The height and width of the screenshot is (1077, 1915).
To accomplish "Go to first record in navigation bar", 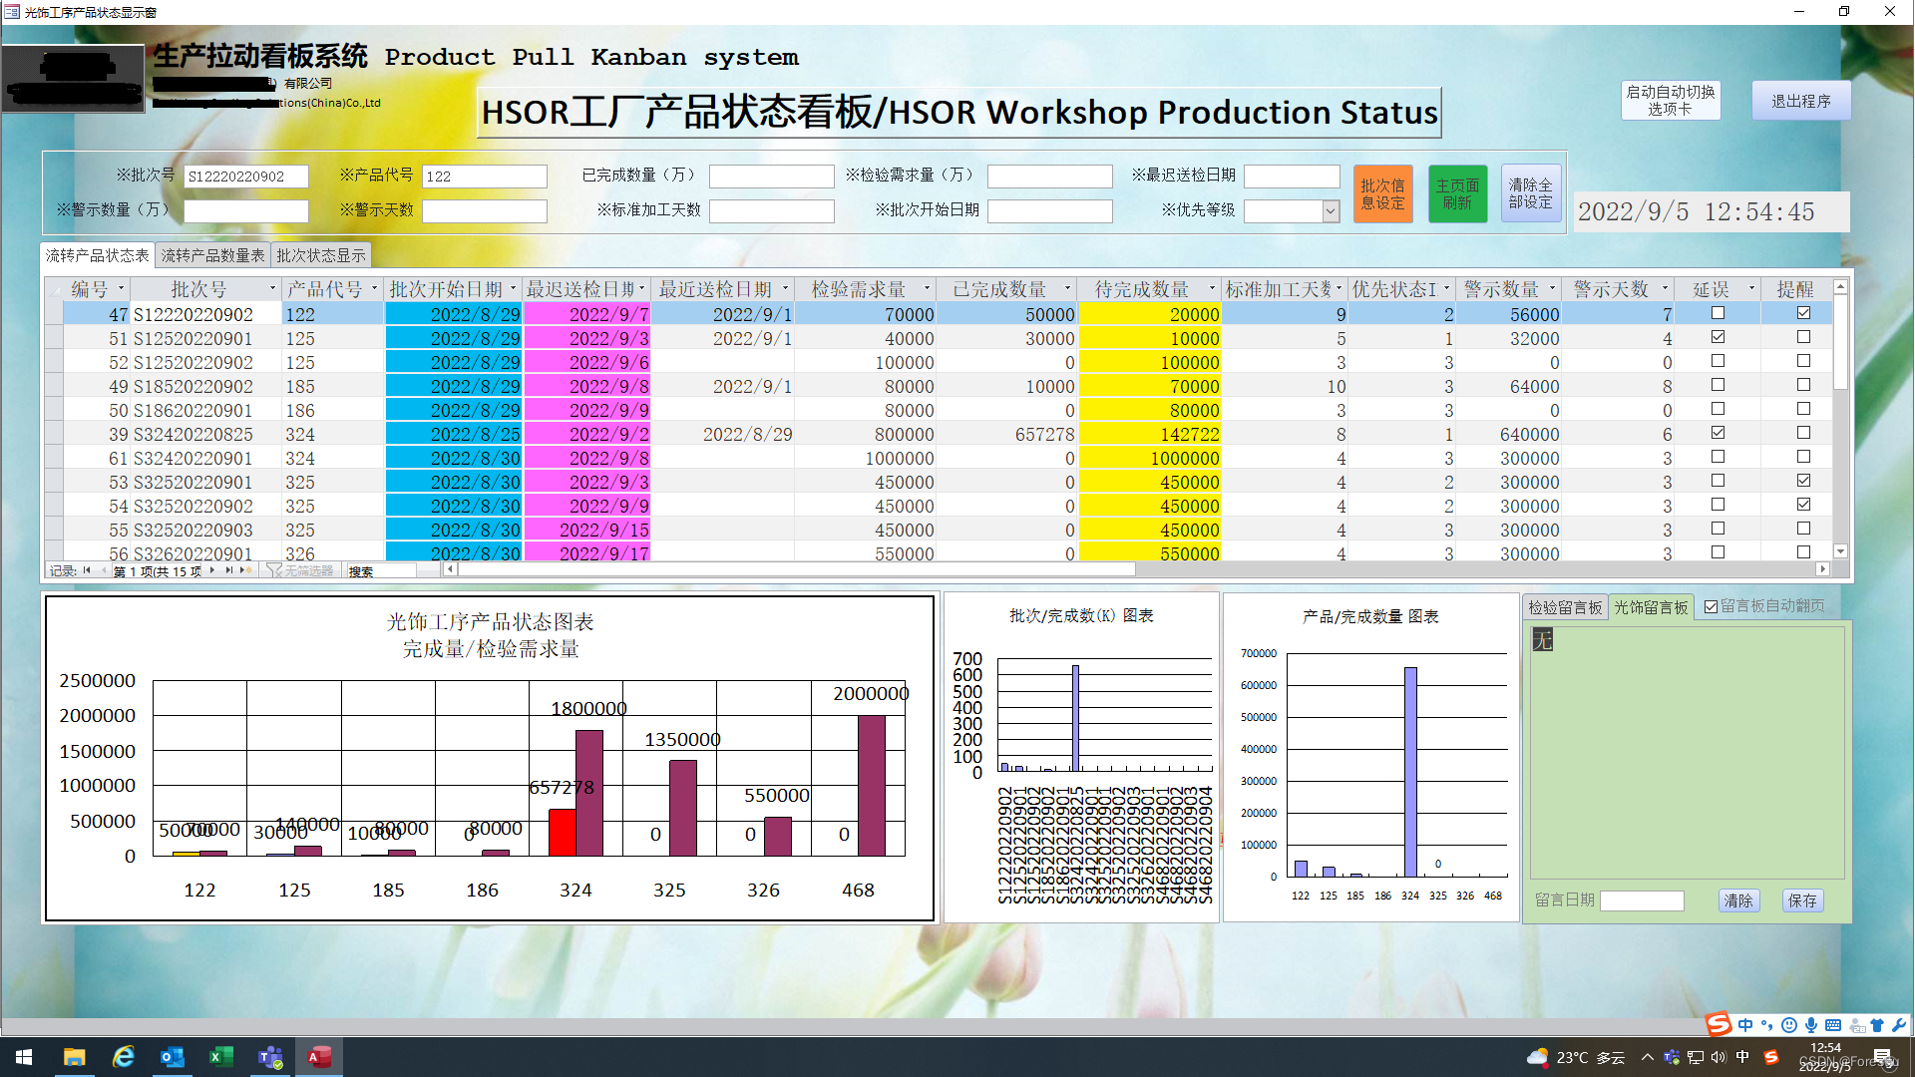I will pos(87,570).
